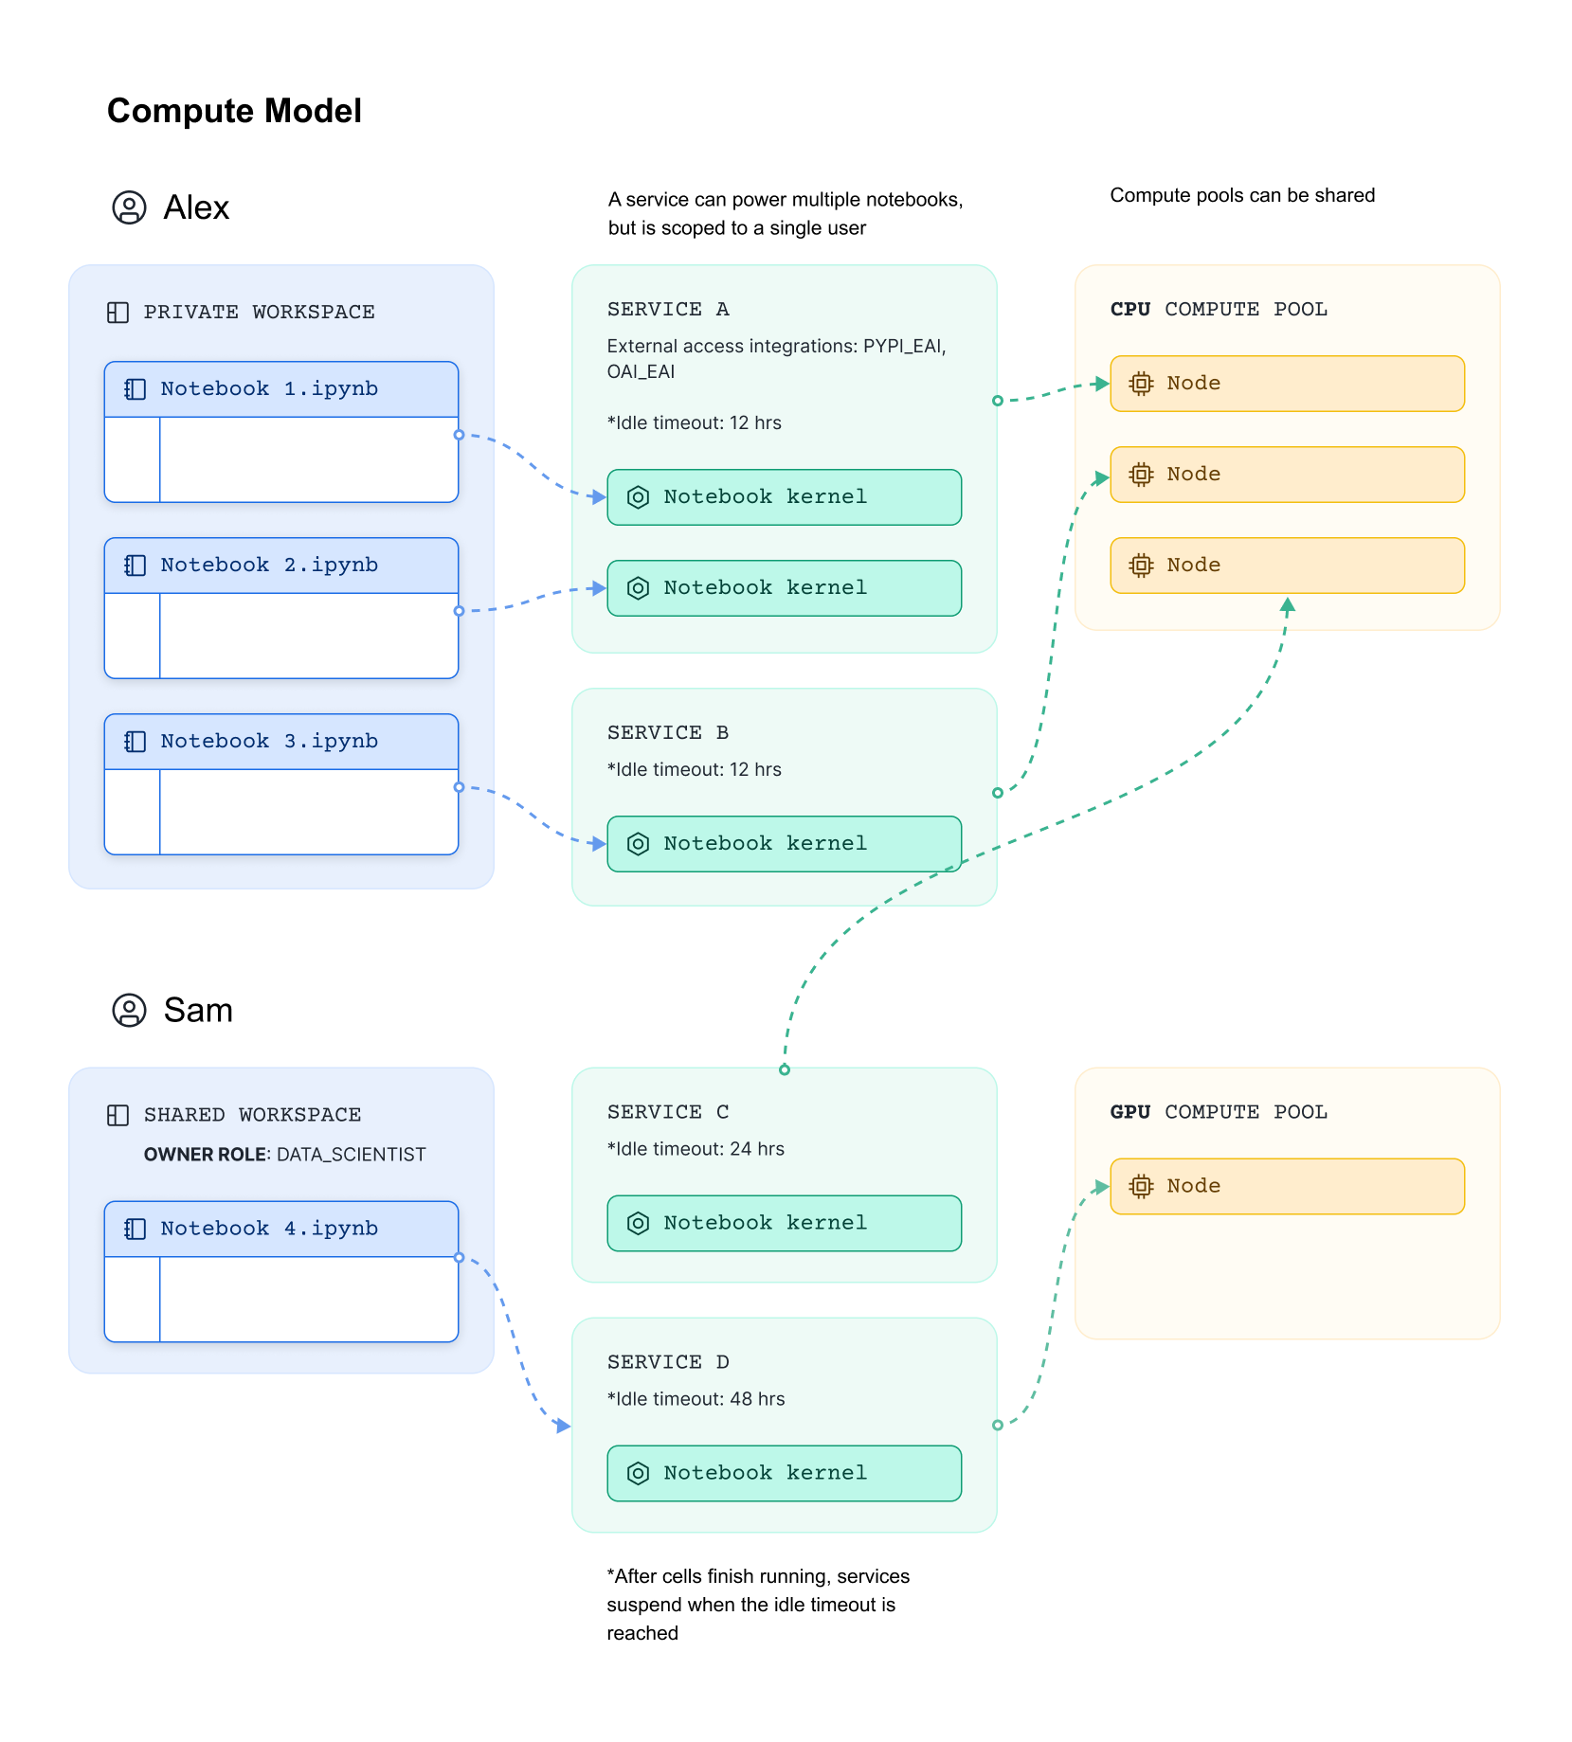
Task: Click the GPU Compute Pool heading
Action: (x=1219, y=1112)
